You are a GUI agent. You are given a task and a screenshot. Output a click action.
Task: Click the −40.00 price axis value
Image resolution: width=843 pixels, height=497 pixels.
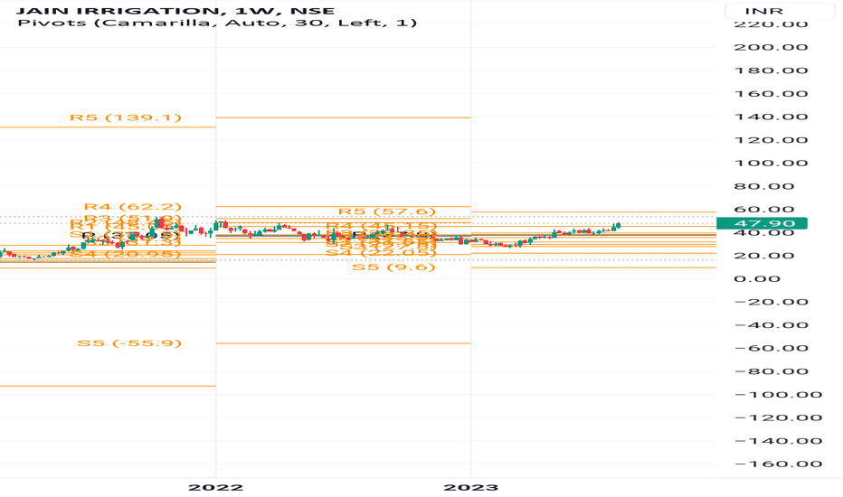click(x=771, y=325)
